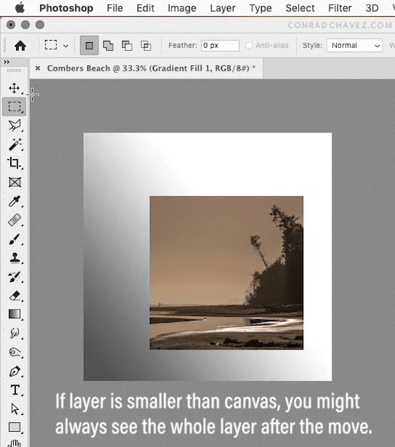Select the Move tool
The height and width of the screenshot is (447, 395).
pos(14,88)
